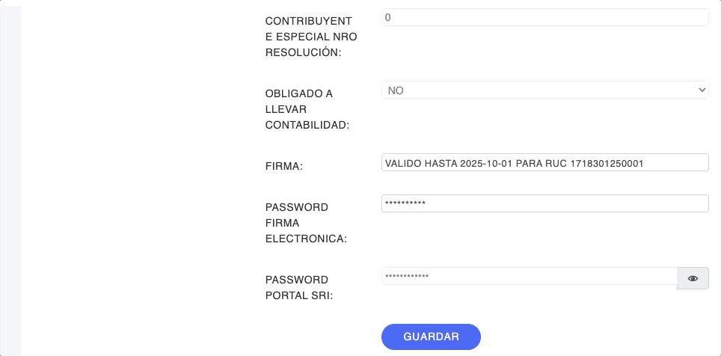This screenshot has width=721, height=356.
Task: Click the masked dots in Portal SRI password
Action: [406, 277]
